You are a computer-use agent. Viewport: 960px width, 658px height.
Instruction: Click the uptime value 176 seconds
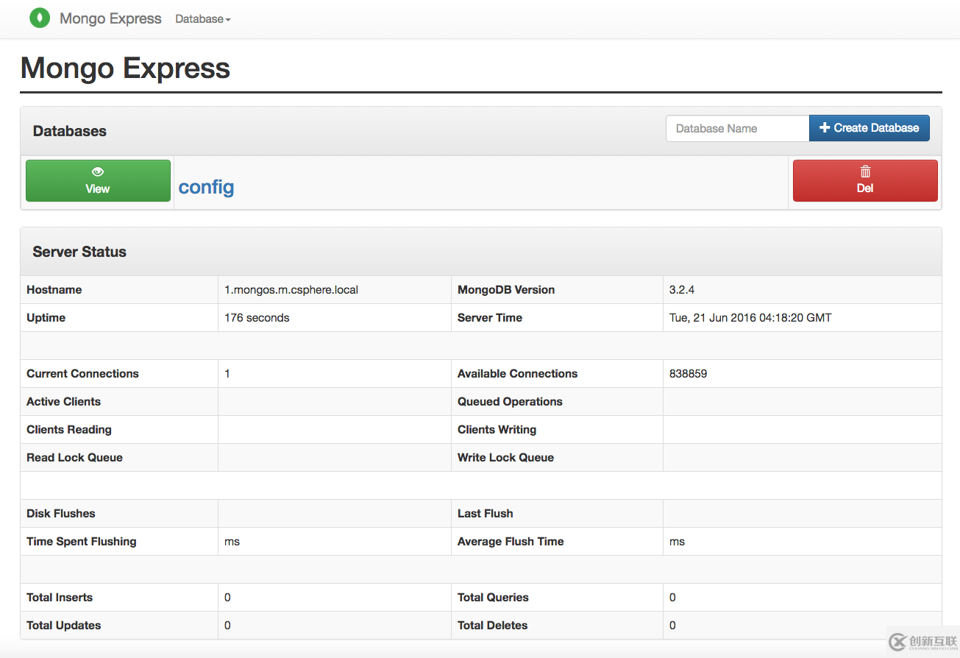[x=257, y=318]
